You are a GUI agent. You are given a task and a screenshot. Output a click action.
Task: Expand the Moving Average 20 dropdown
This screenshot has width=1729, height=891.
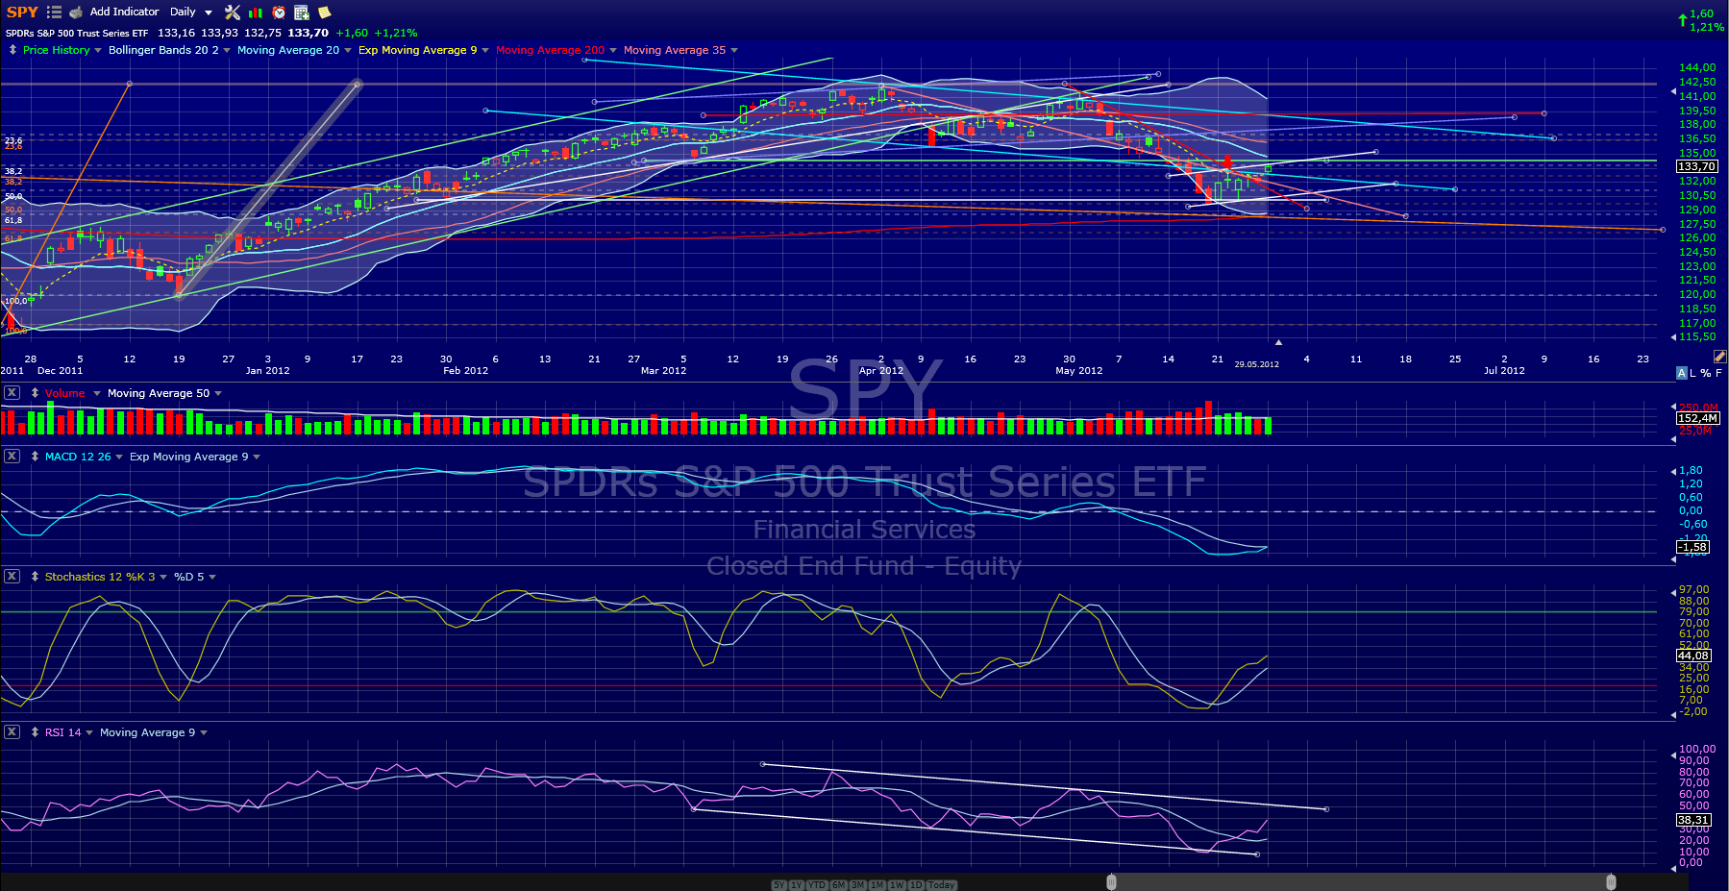(x=348, y=50)
